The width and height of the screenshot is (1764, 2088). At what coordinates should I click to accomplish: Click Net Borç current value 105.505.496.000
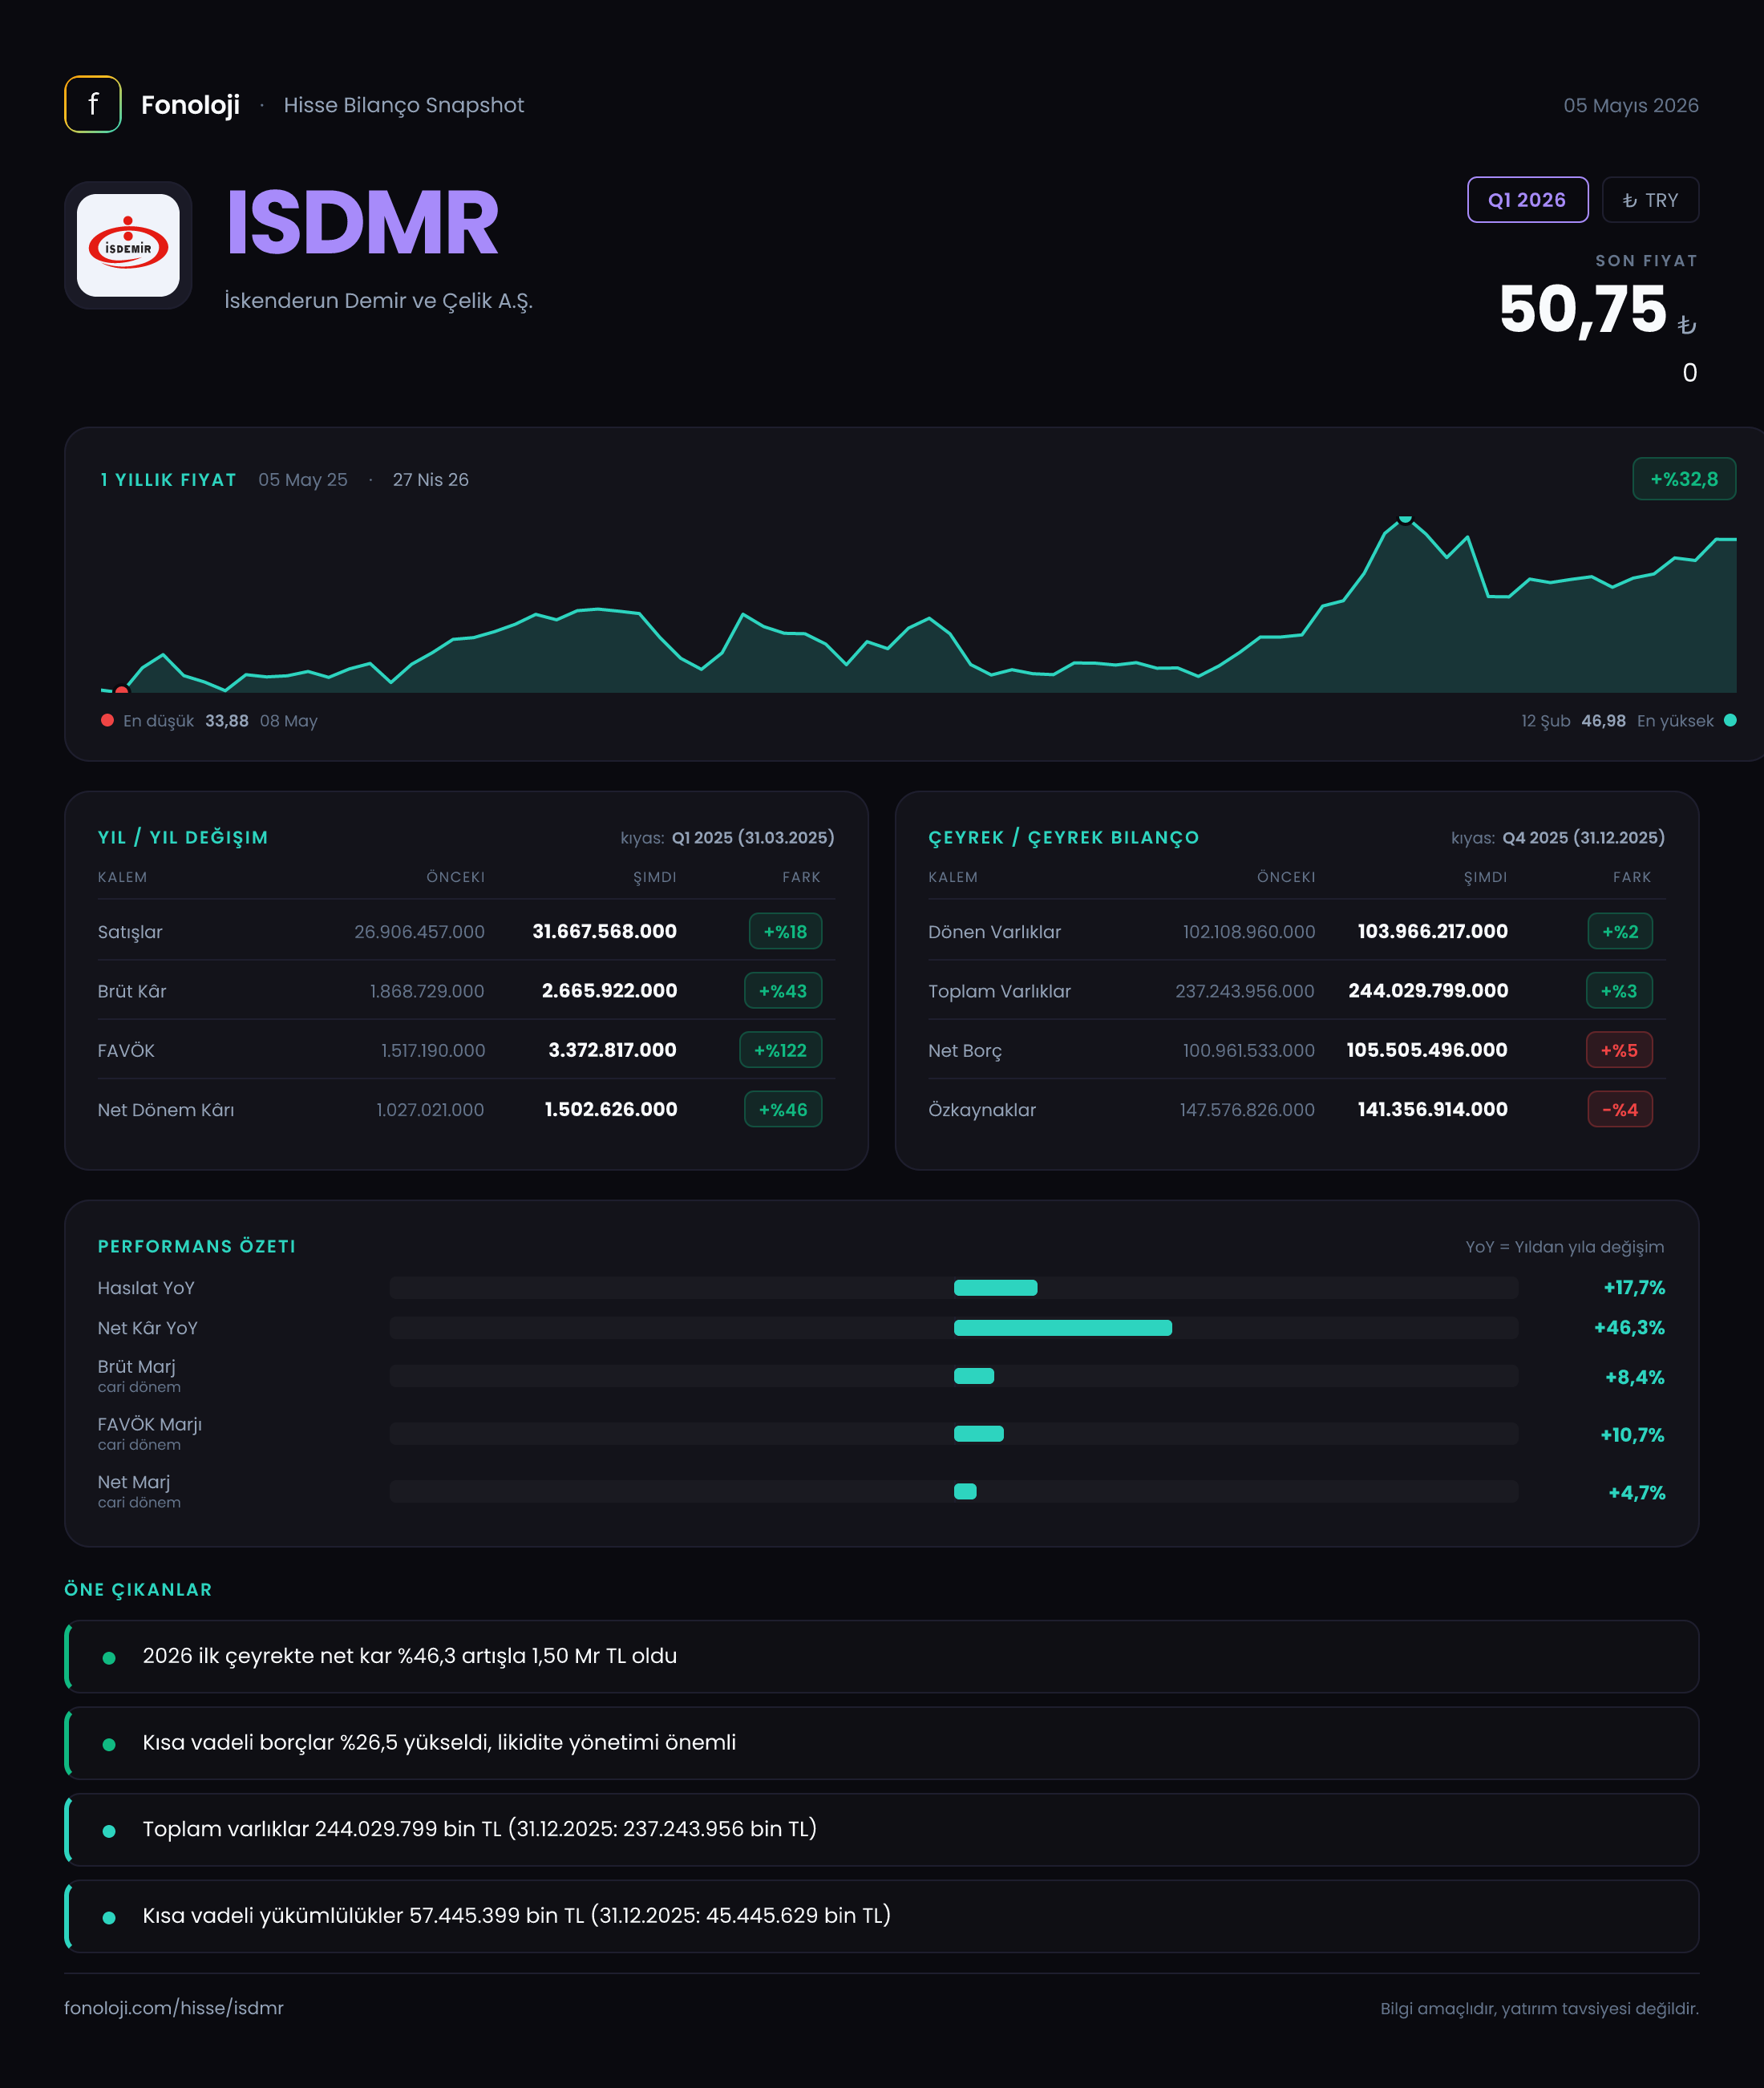pos(1427,1050)
